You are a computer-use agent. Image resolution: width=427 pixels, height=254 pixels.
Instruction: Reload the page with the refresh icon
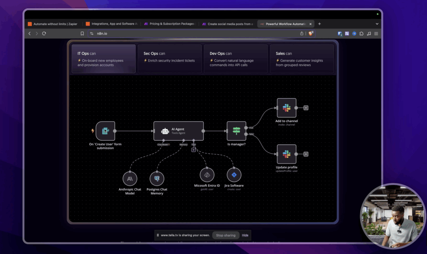pos(44,33)
